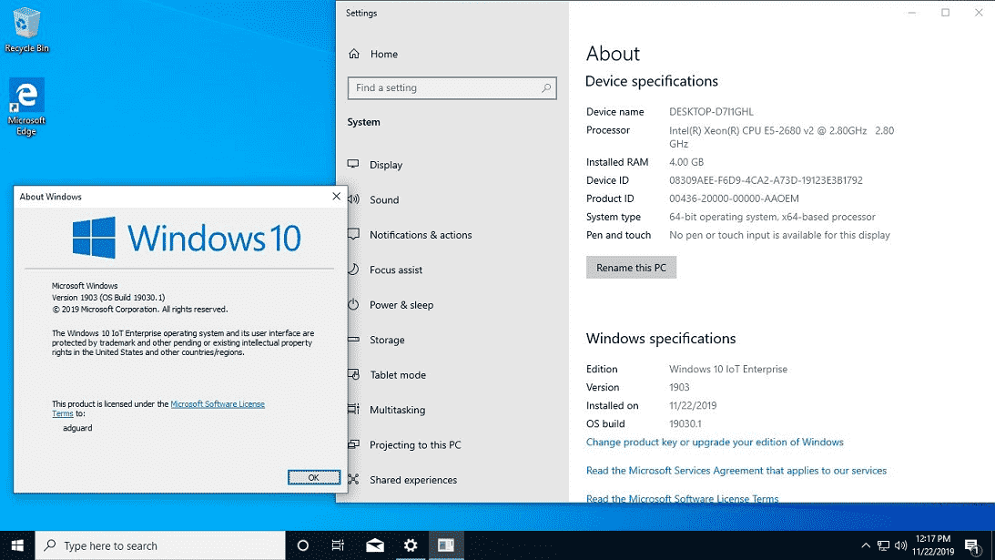Open Storage settings
Image resolution: width=995 pixels, height=560 pixels.
[x=387, y=340]
